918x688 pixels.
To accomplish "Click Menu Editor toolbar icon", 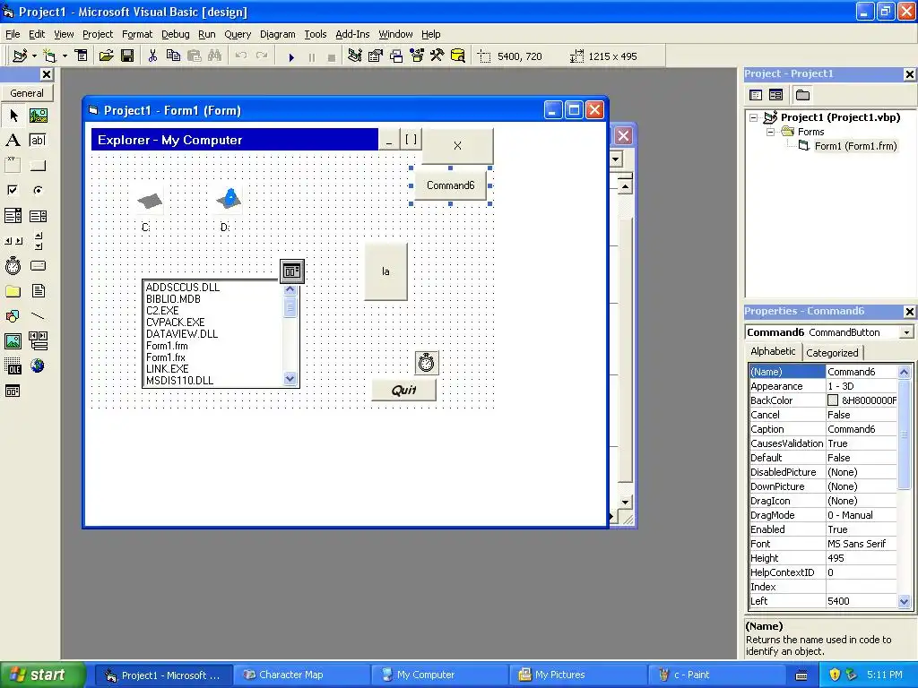I will click(81, 56).
